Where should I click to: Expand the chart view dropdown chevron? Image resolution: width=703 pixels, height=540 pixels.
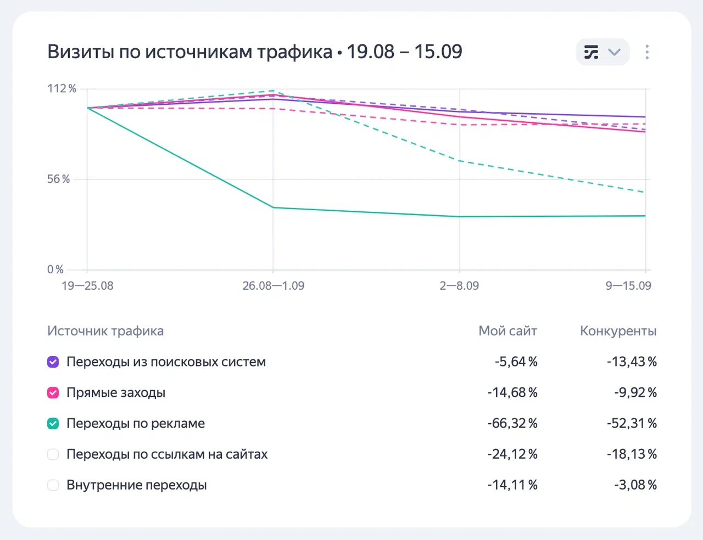pos(615,52)
